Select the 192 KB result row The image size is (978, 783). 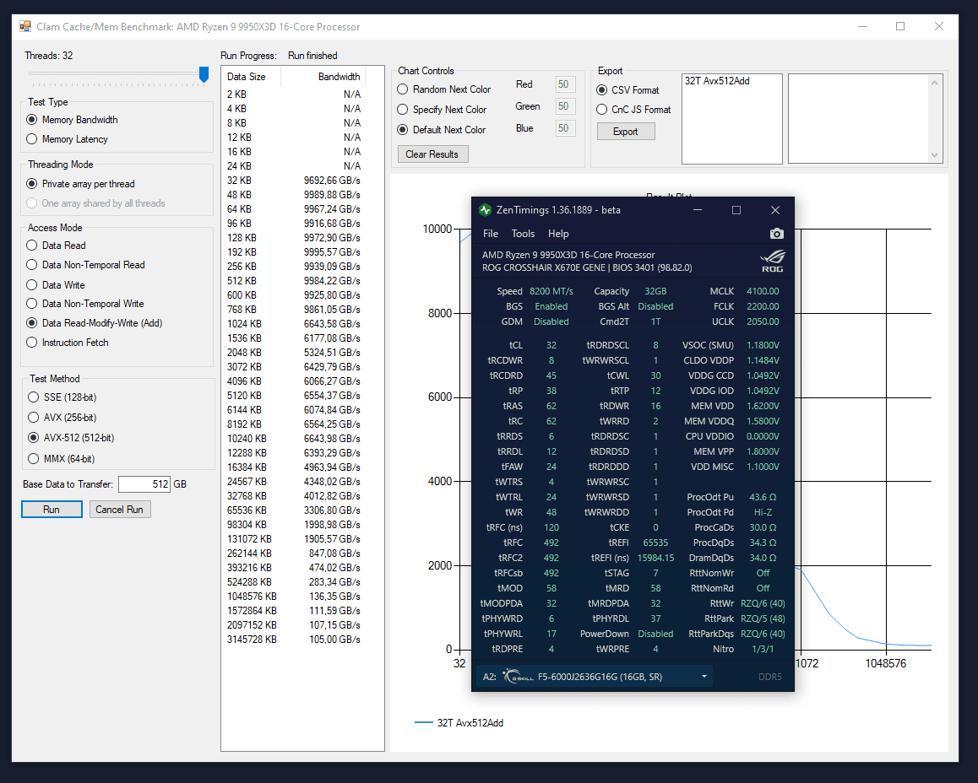(x=294, y=251)
